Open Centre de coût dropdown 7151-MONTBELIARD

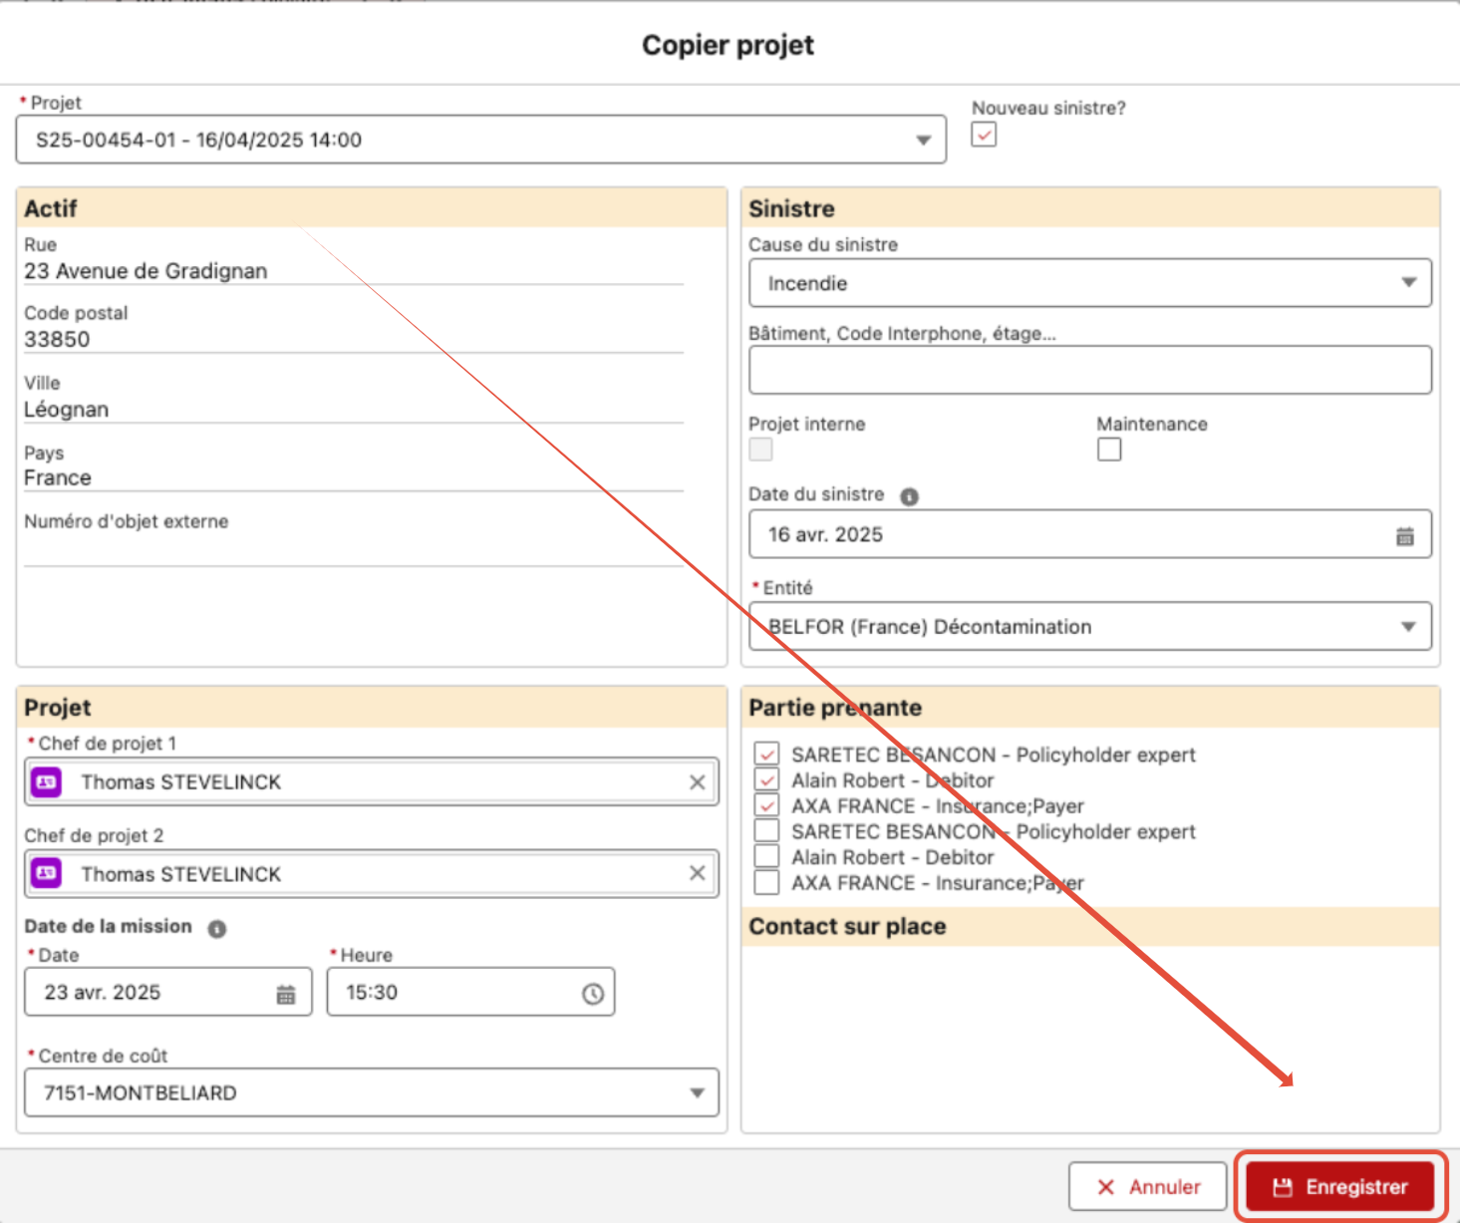371,1092
